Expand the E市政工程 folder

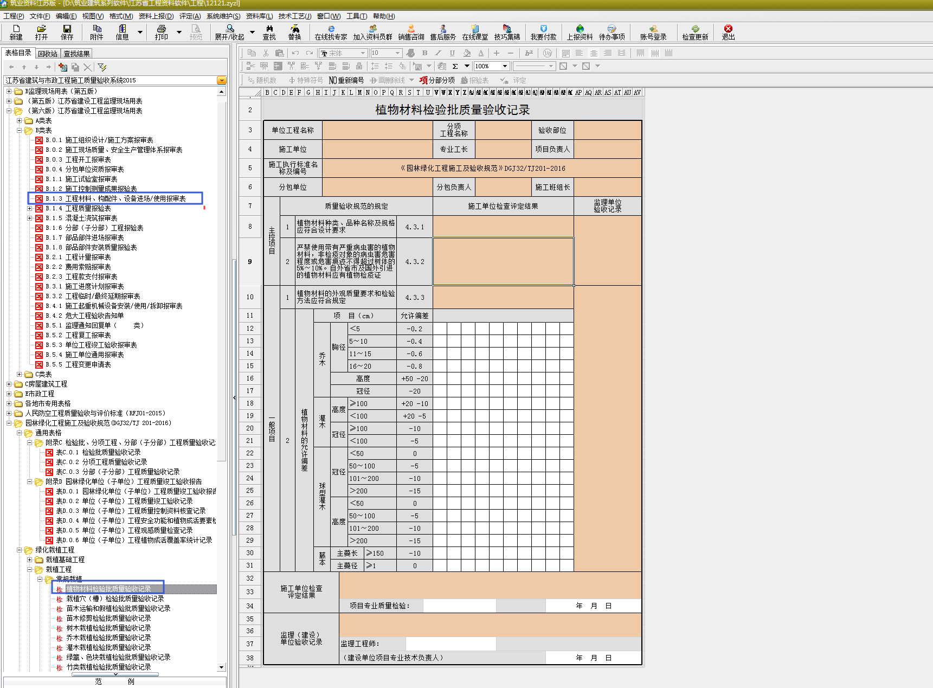pyautogui.click(x=9, y=394)
